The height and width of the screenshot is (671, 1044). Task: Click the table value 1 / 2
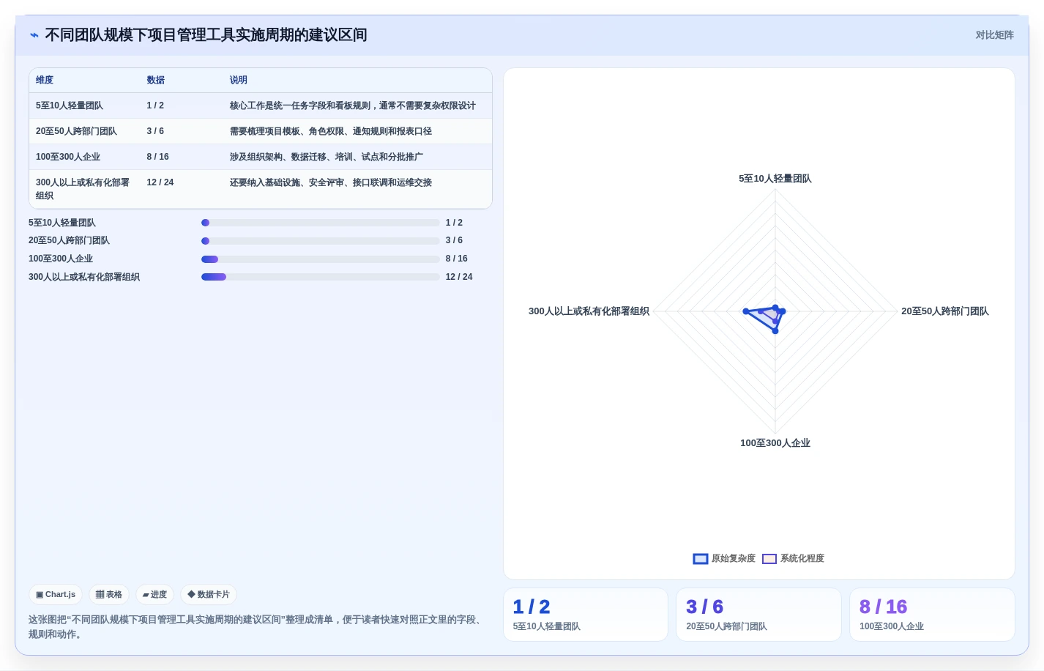tap(155, 106)
